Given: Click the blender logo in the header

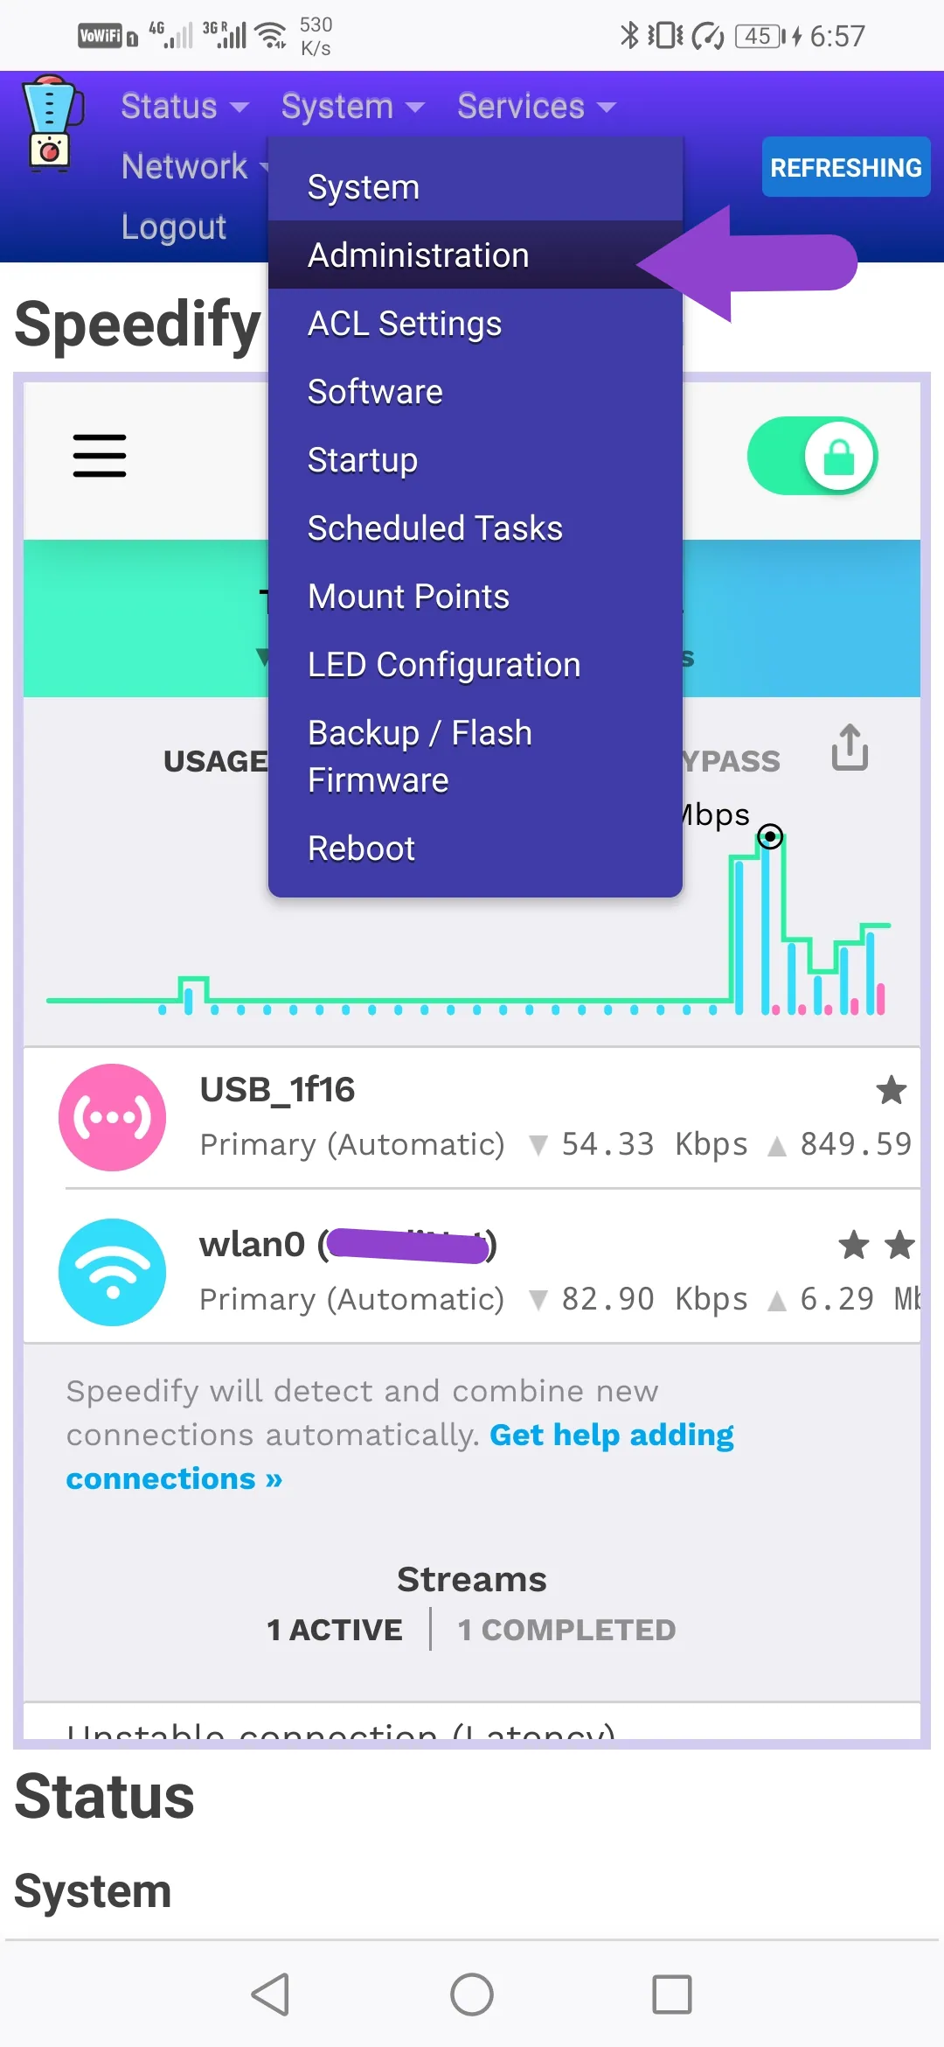Looking at the screenshot, I should click(x=52, y=123).
